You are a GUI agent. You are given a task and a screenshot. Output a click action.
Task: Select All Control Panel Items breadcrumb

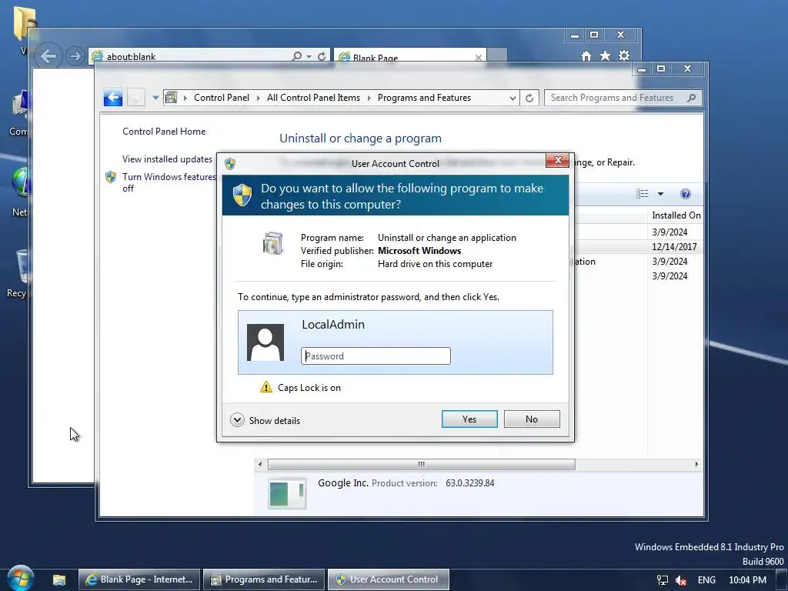point(314,98)
